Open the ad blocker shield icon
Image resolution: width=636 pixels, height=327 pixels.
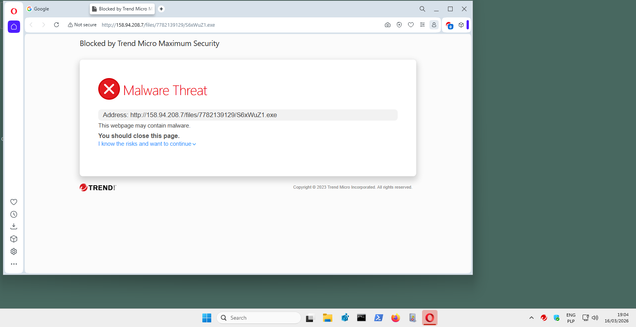[399, 25]
